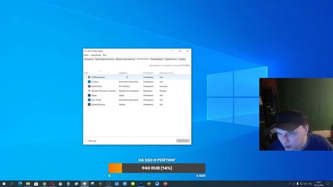Switch to the Пользователи tab
The height and width of the screenshot is (187, 333).
pos(157,59)
